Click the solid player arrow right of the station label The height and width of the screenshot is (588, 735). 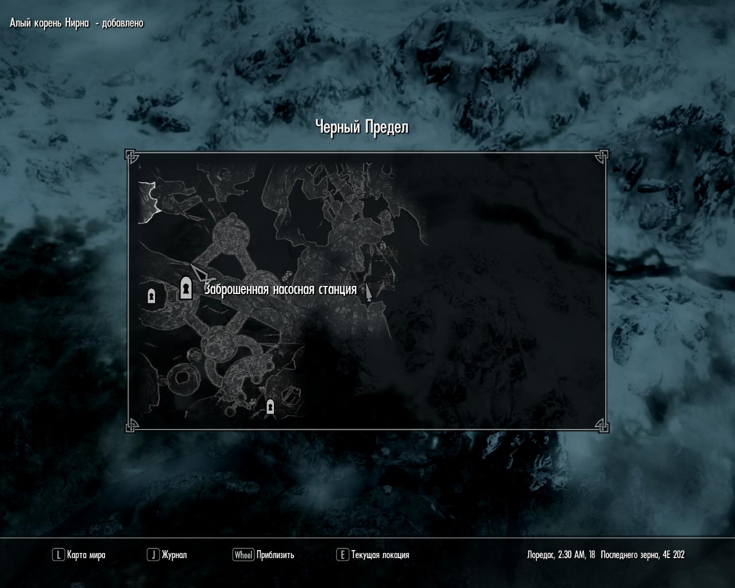tap(369, 292)
